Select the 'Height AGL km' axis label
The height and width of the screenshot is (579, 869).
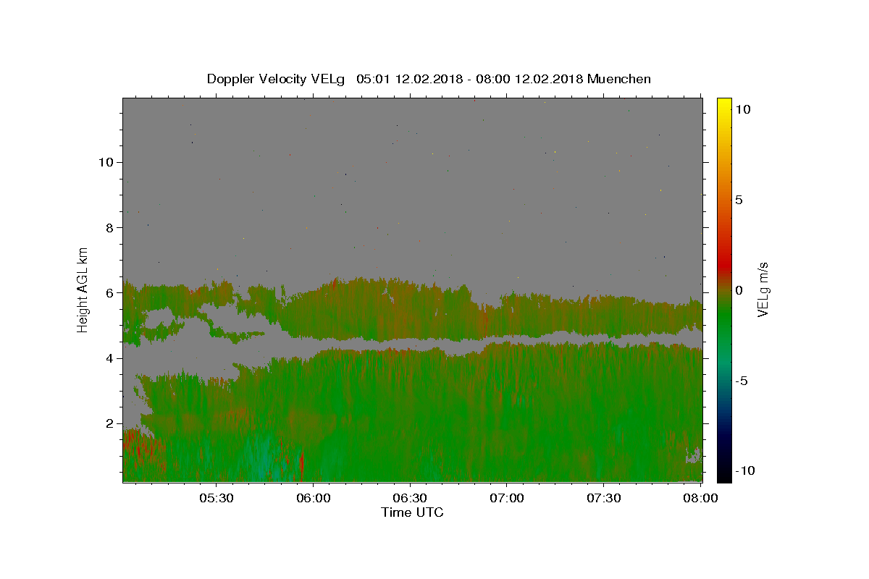83,289
